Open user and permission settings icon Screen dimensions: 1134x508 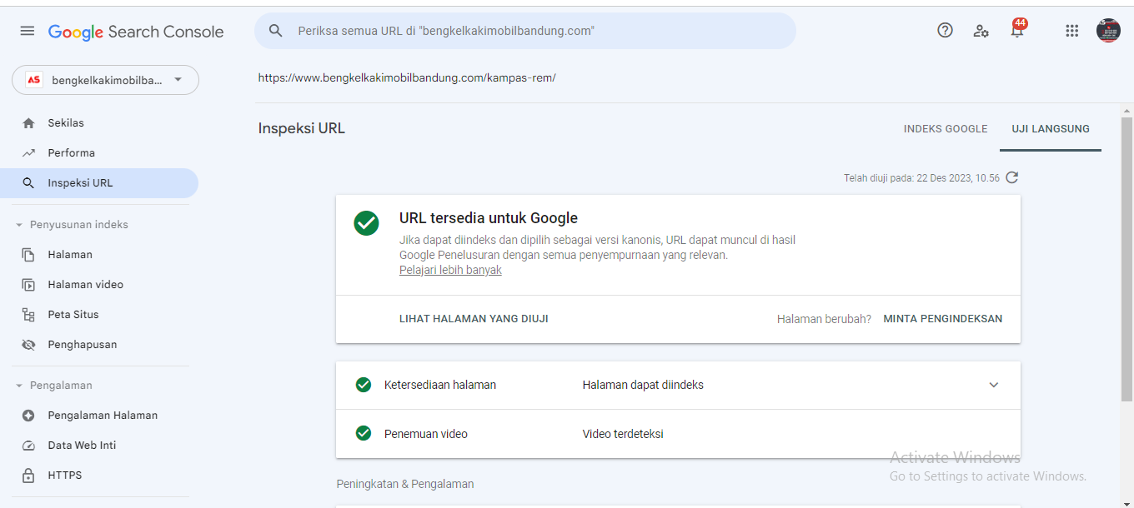click(981, 31)
